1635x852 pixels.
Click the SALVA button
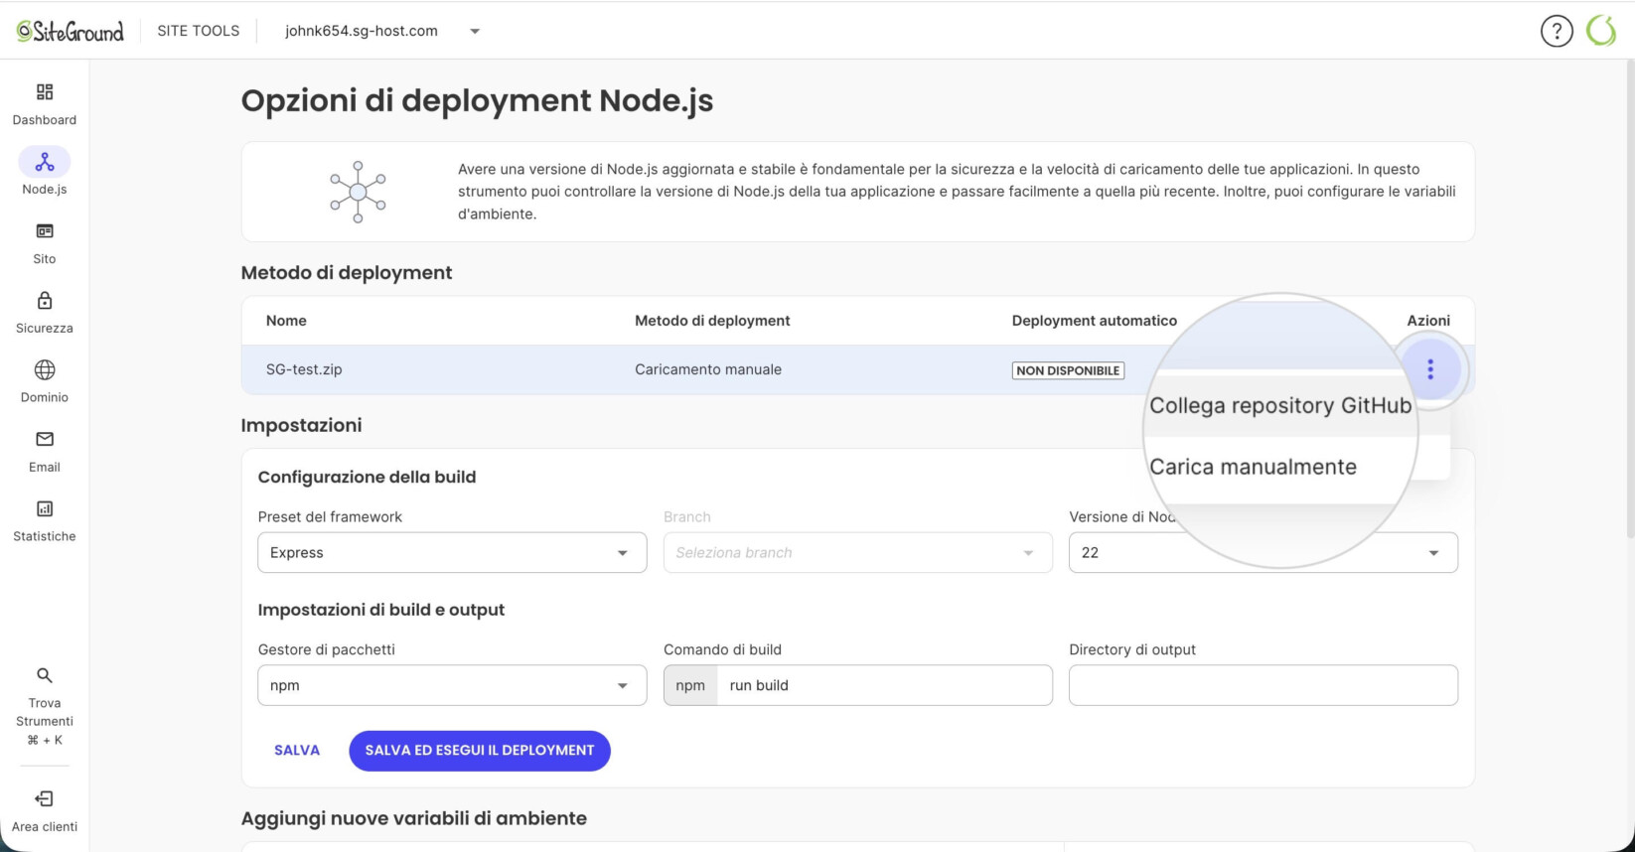tap(297, 750)
